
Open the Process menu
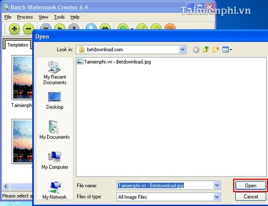(25, 17)
